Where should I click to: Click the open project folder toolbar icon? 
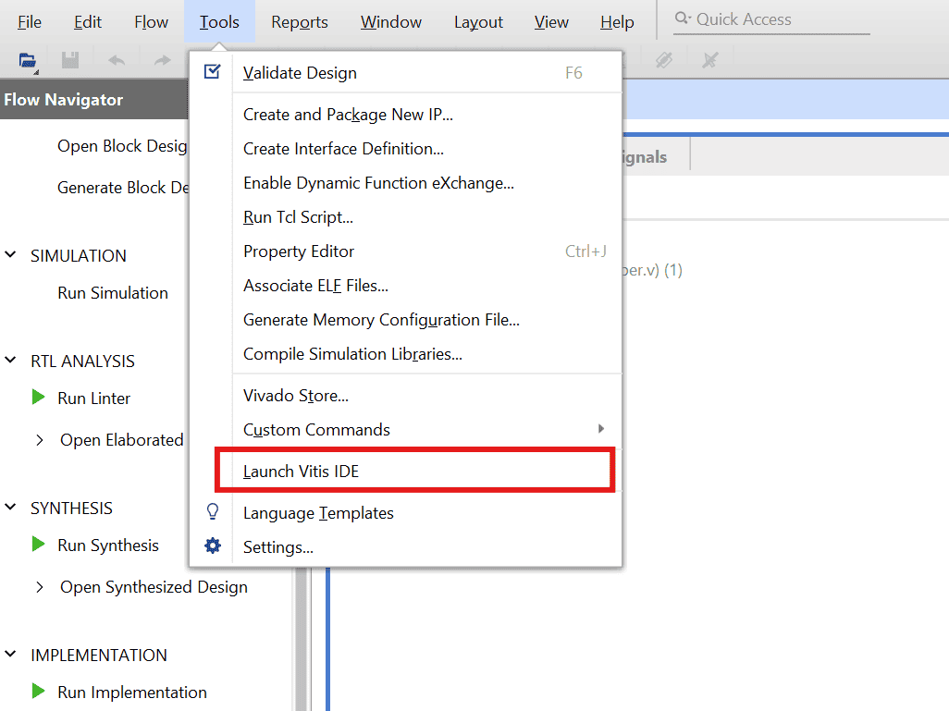tap(27, 61)
